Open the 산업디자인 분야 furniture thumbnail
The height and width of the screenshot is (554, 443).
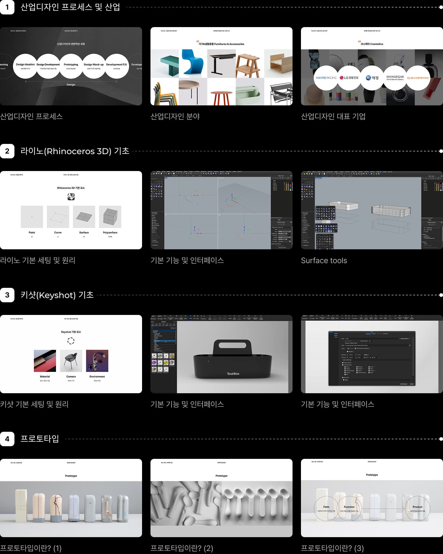click(221, 66)
